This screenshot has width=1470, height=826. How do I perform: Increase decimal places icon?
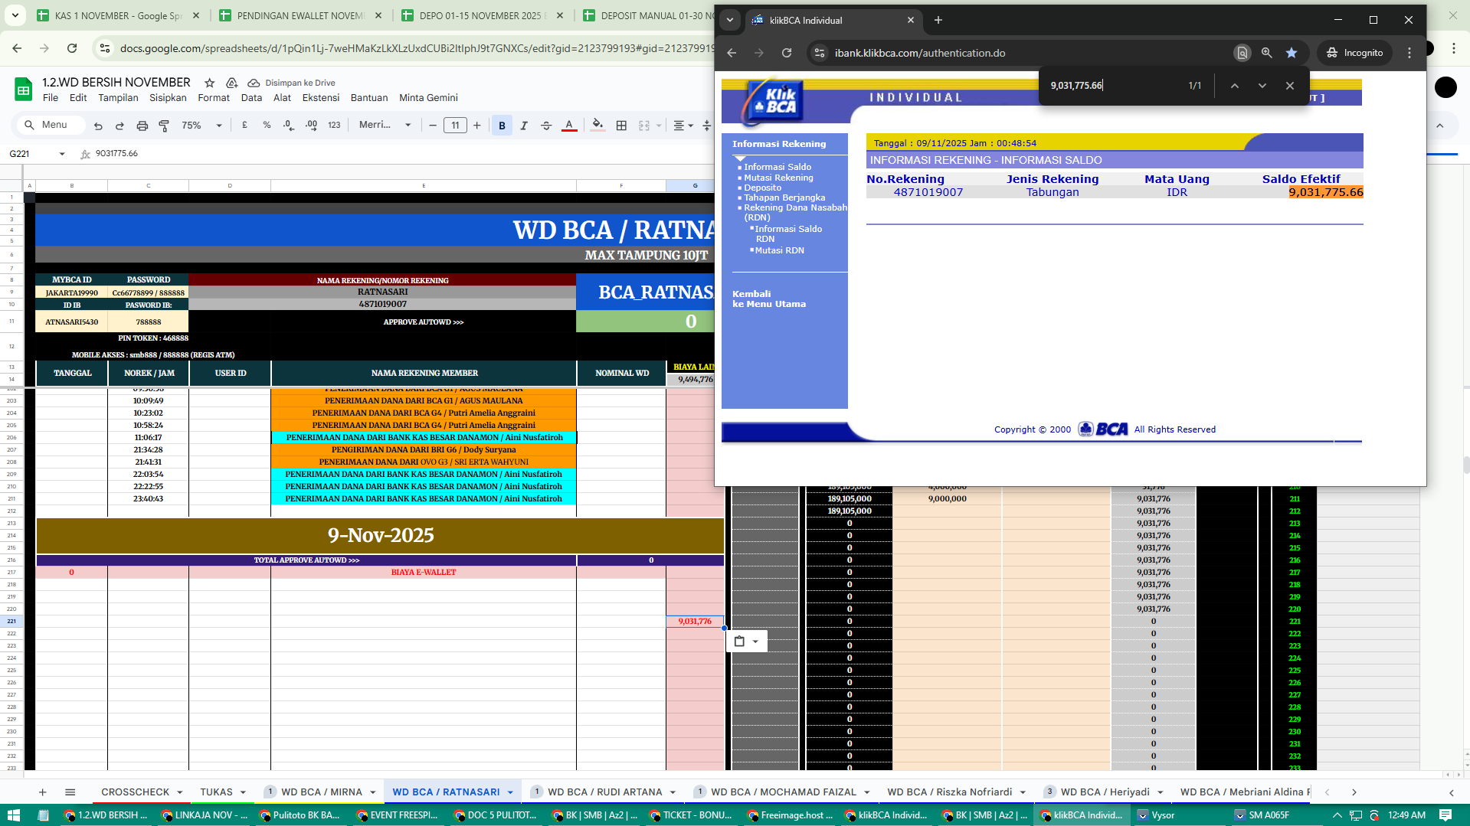[311, 125]
